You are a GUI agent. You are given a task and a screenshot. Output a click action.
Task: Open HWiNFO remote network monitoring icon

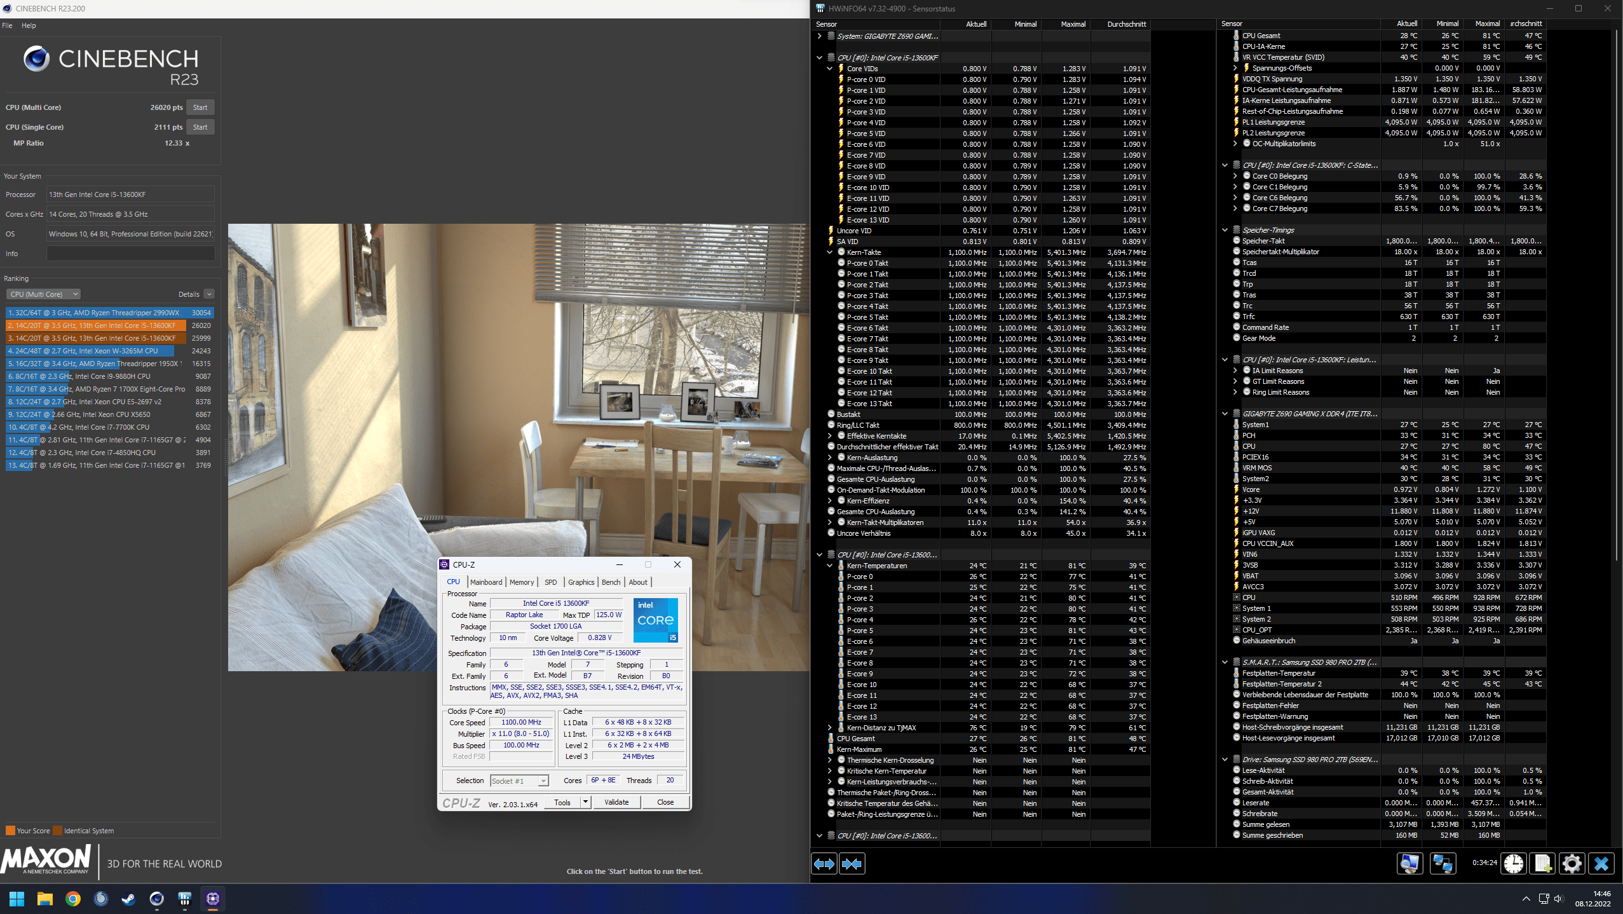tap(1443, 864)
